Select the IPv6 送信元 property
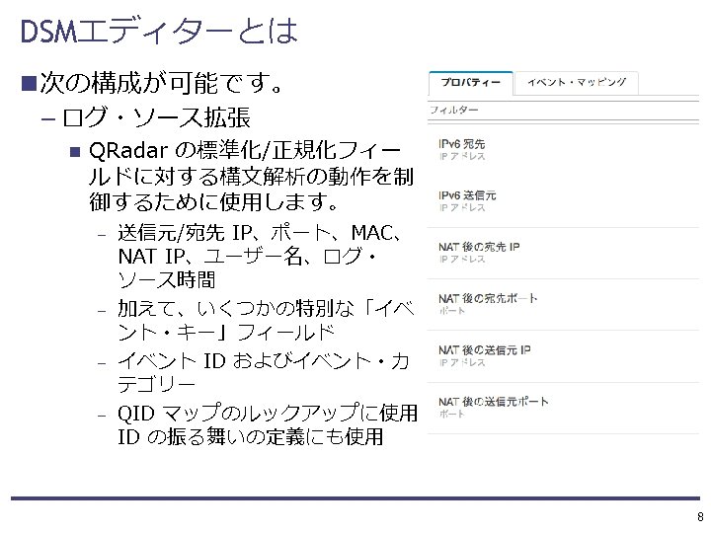 pyautogui.click(x=563, y=201)
